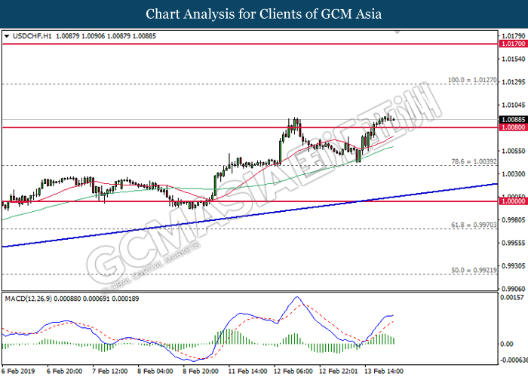Click the 0.99060 price scale value
The width and height of the screenshot is (528, 377).
click(514, 289)
